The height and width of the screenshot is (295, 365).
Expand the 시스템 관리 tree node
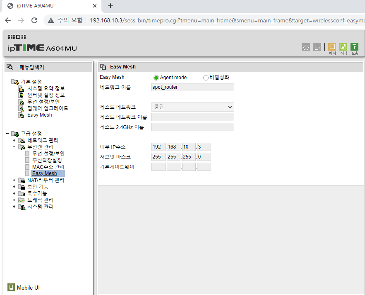pos(14,207)
